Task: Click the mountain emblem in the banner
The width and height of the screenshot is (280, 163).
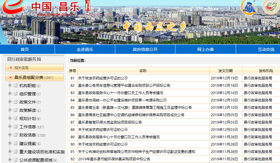Action: point(250,7)
